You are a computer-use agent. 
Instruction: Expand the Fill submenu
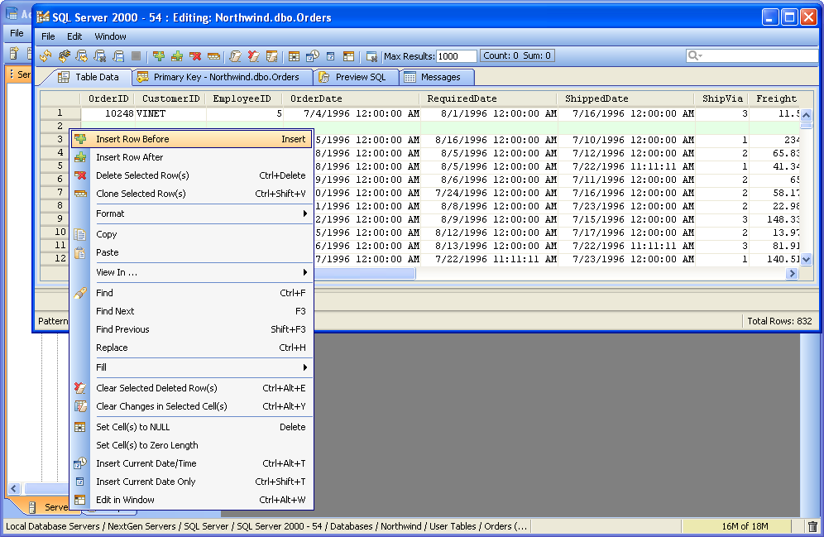click(x=192, y=368)
